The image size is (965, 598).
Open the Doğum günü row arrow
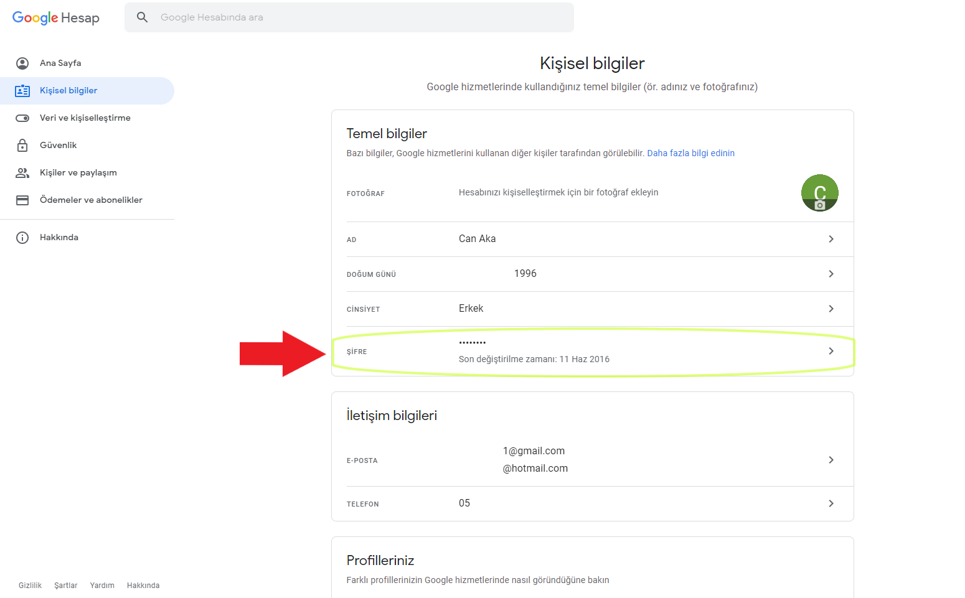[831, 274]
